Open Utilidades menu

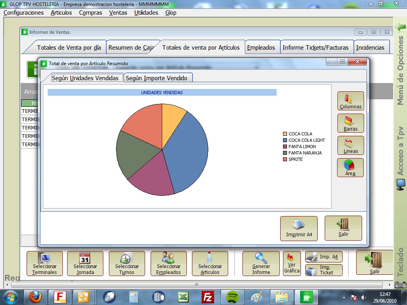coord(146,13)
